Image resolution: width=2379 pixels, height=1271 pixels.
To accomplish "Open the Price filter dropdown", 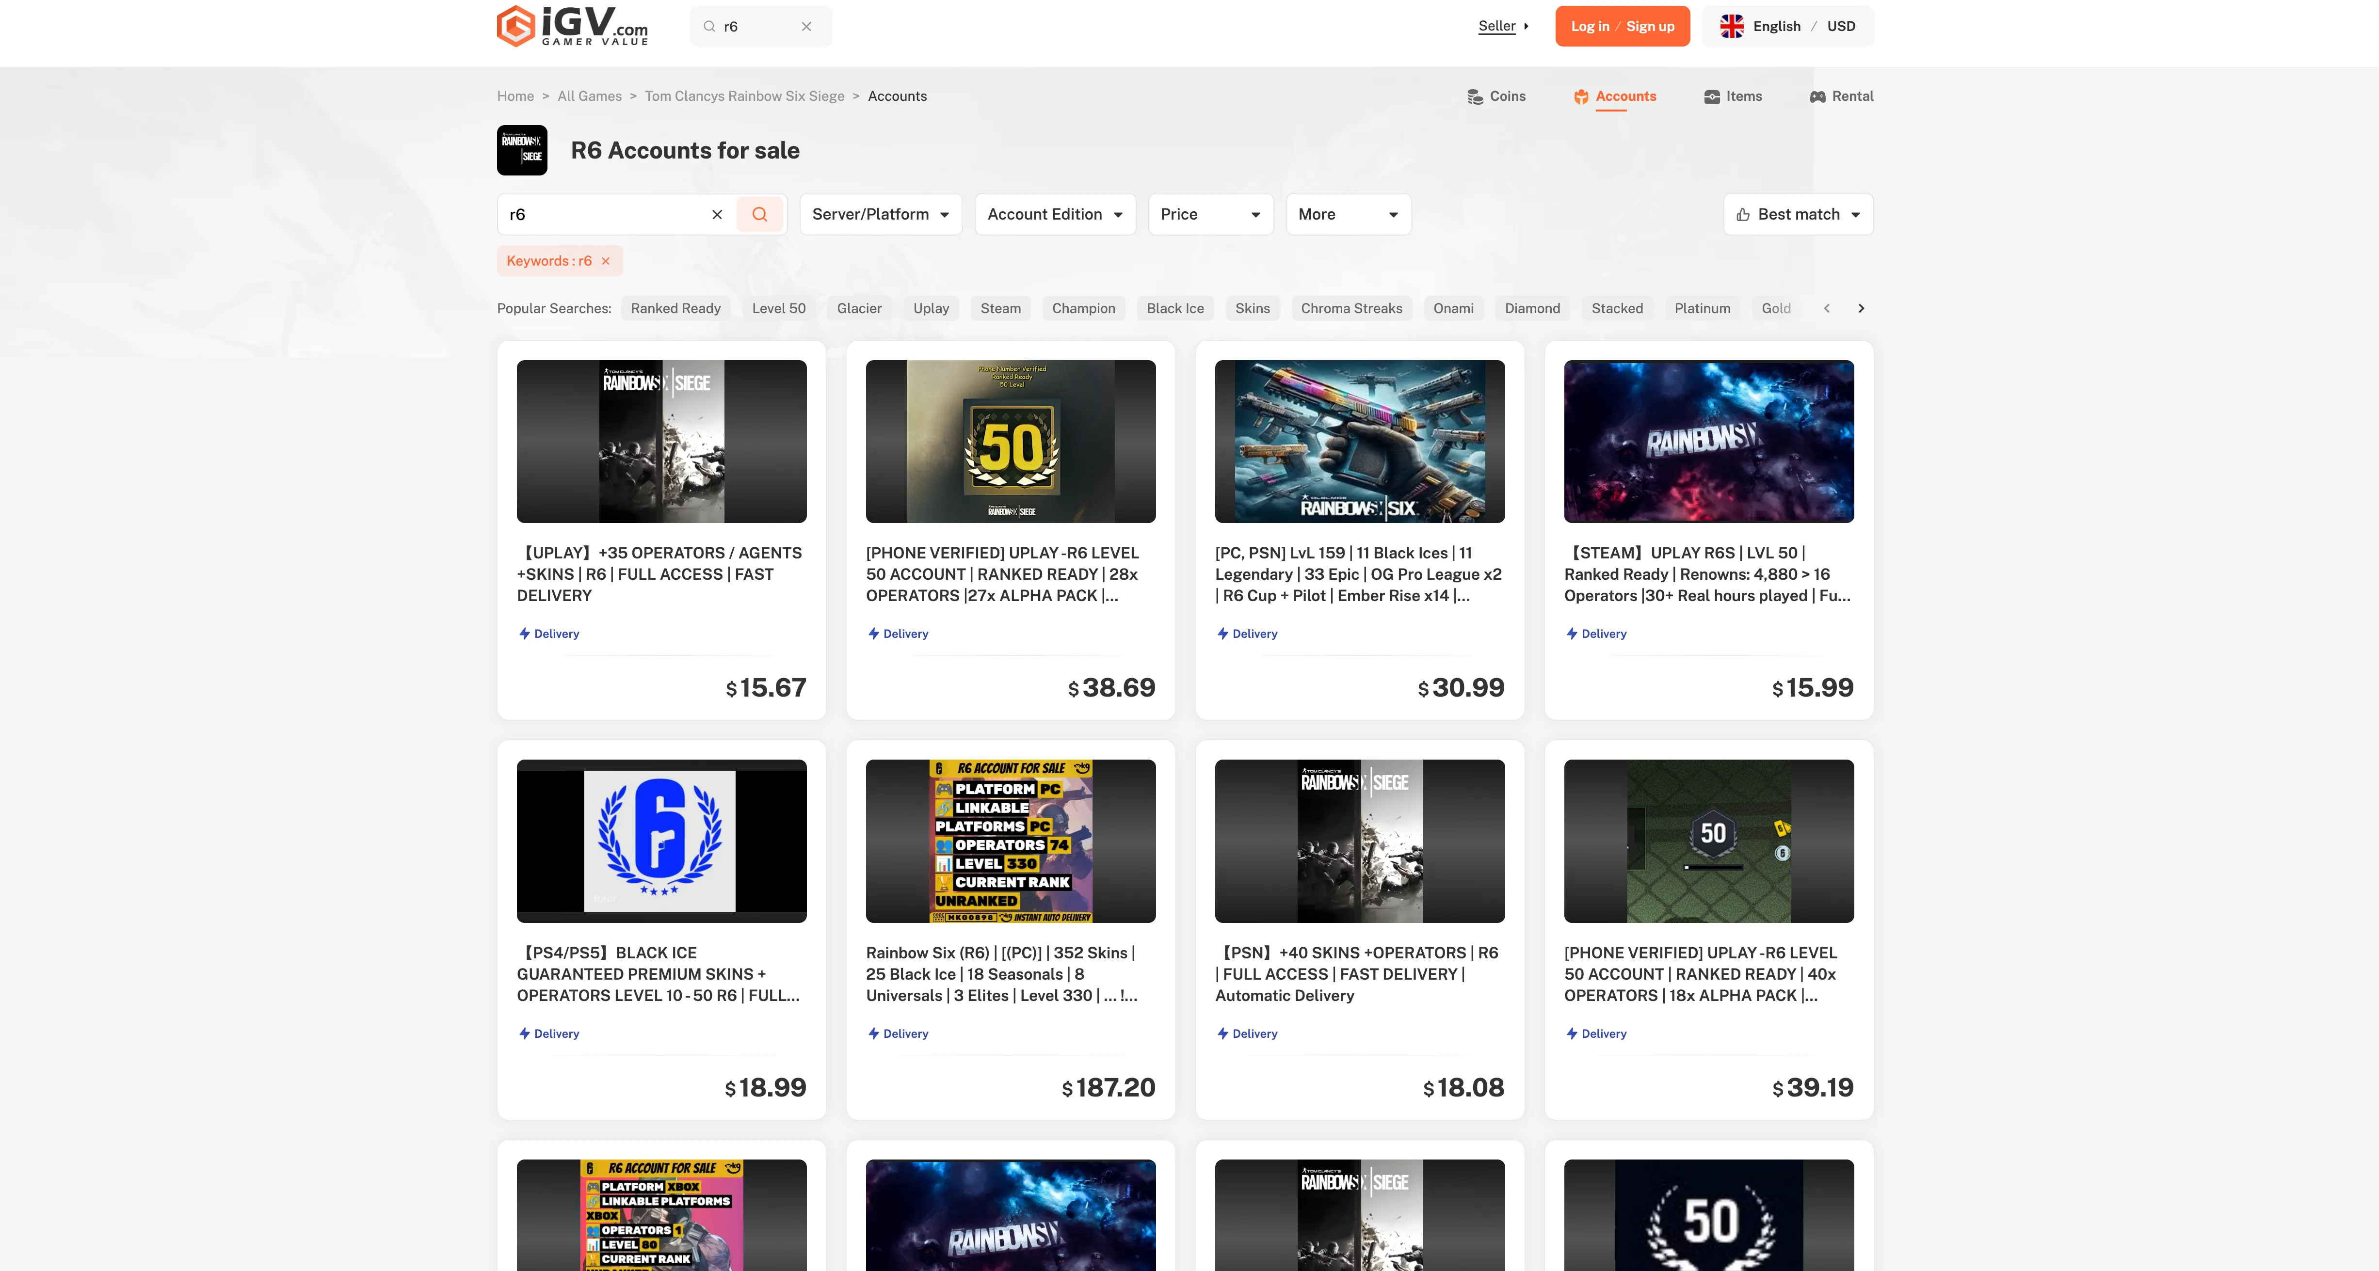I will tap(1210, 213).
